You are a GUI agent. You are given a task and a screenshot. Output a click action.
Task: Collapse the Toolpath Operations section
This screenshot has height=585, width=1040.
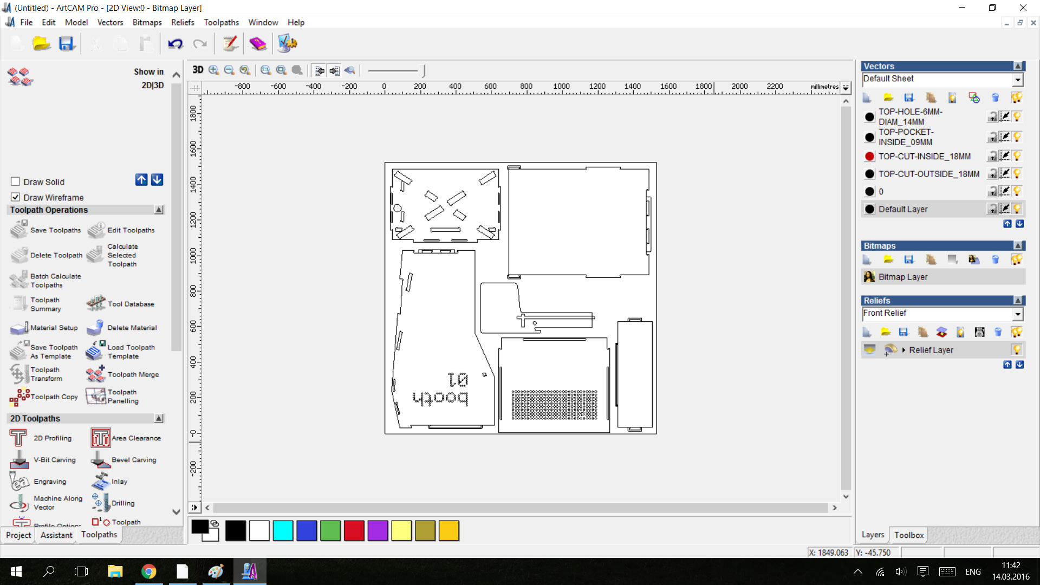point(159,210)
